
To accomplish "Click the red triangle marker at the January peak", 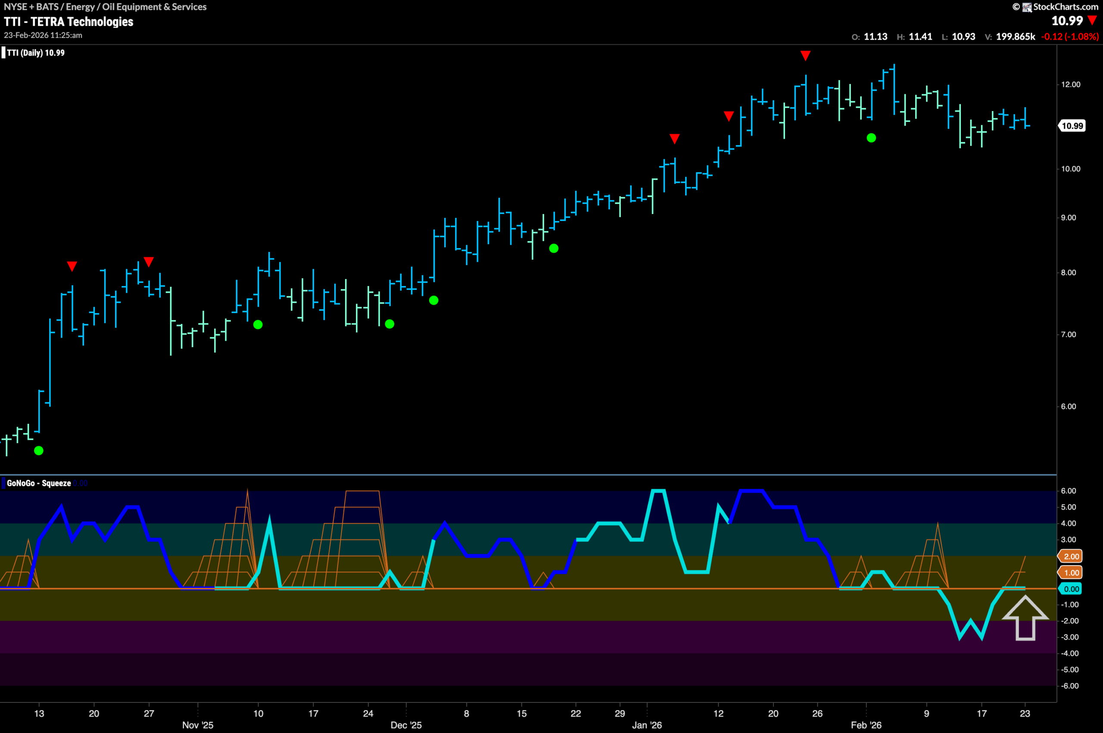I will coord(805,56).
